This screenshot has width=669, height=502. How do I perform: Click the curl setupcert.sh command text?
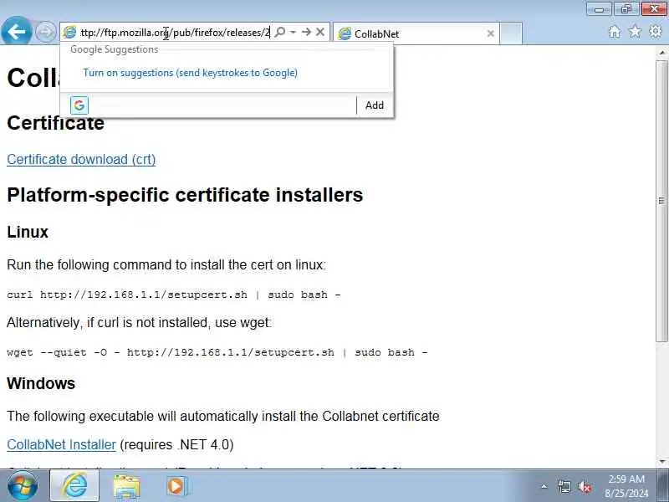(x=174, y=295)
